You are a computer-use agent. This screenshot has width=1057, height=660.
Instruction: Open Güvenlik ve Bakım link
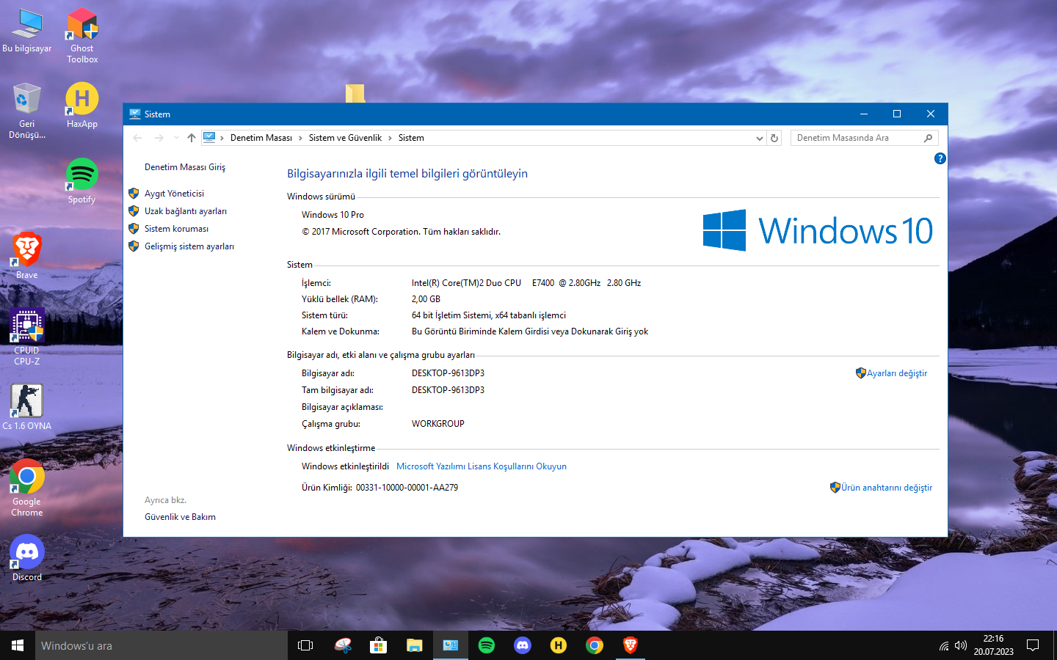click(x=180, y=517)
